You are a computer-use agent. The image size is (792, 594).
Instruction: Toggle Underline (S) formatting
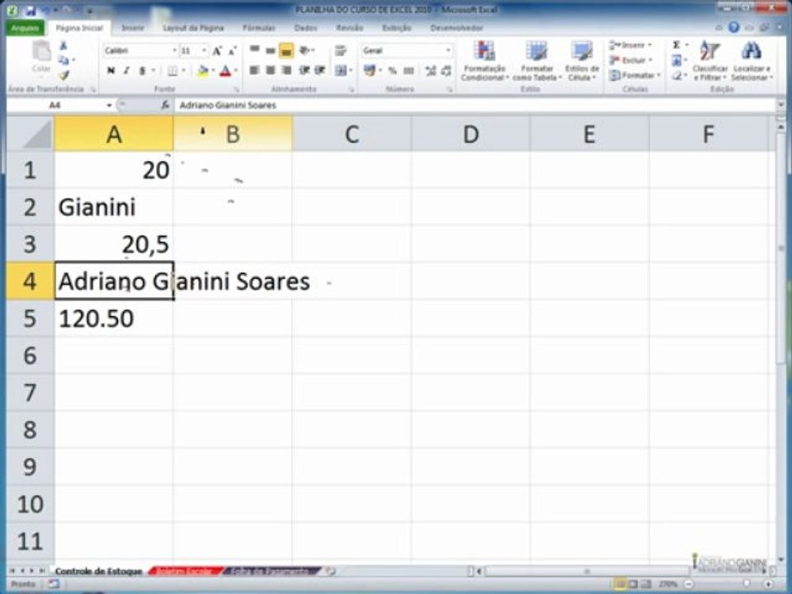click(x=142, y=71)
